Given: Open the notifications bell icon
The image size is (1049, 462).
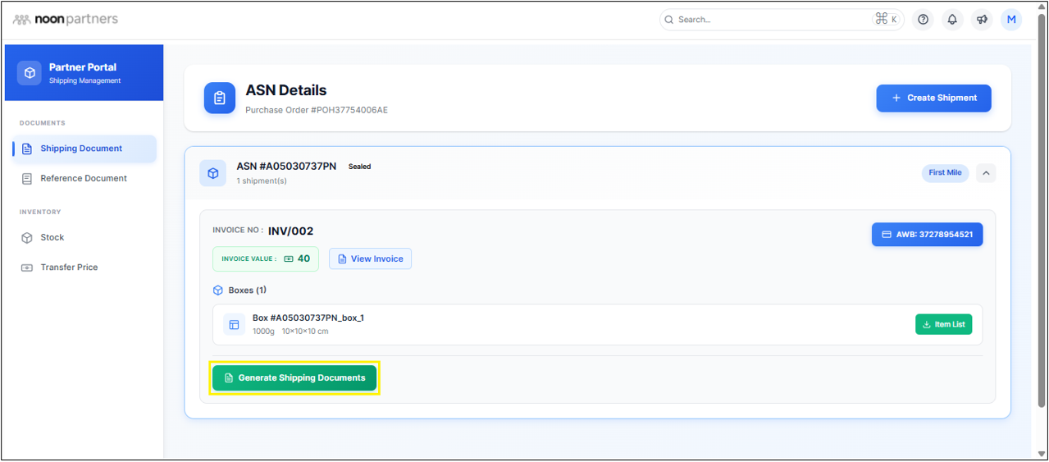Looking at the screenshot, I should tap(952, 20).
